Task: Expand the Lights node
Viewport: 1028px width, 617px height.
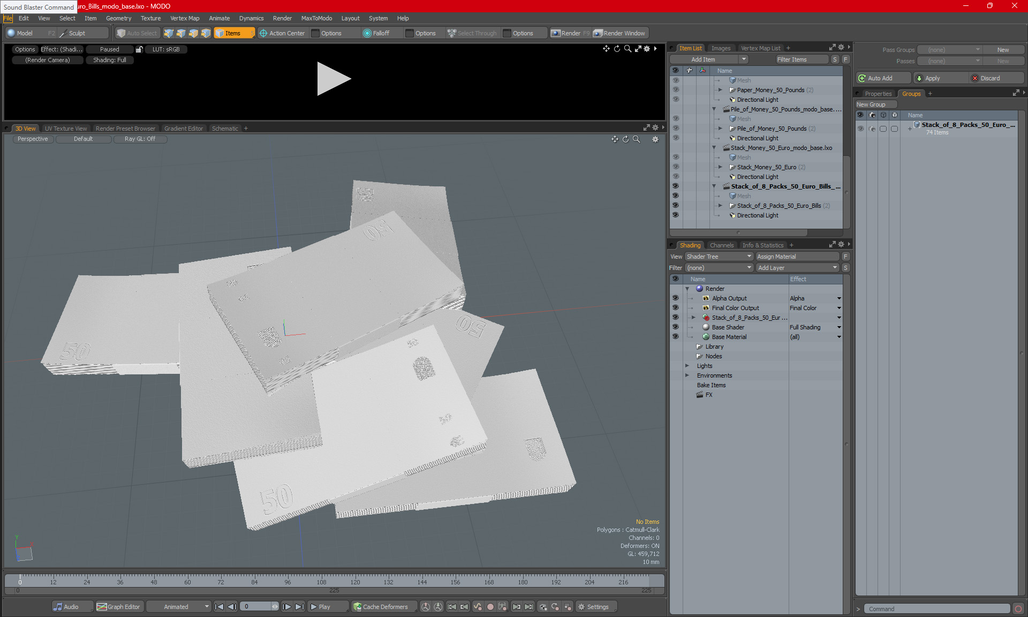Action: pos(687,366)
